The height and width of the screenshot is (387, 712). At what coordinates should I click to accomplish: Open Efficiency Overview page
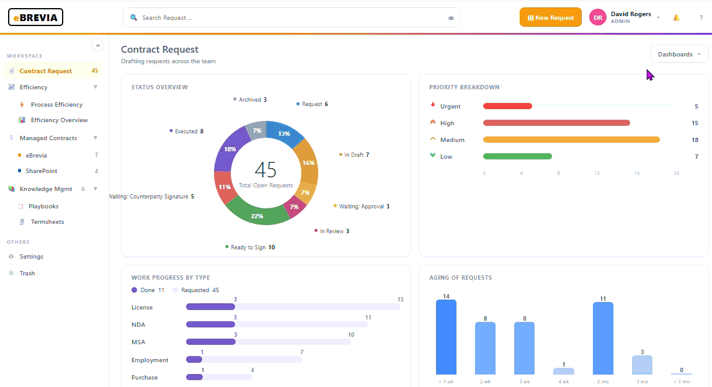click(x=59, y=120)
